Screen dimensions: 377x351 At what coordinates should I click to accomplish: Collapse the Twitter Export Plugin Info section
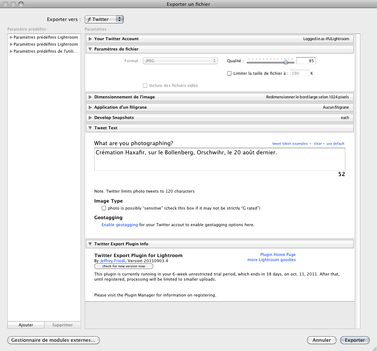90,244
